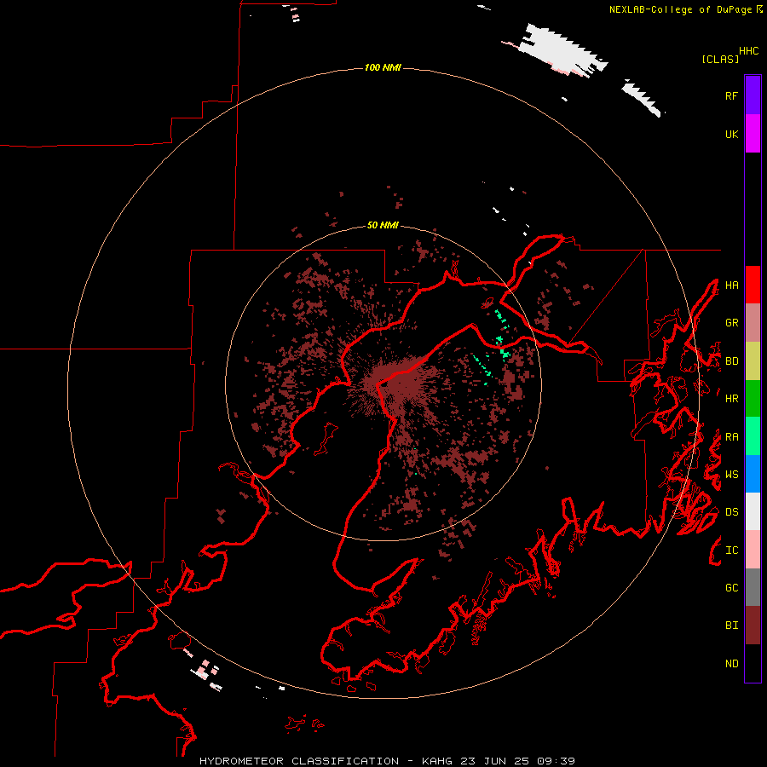
Task: Click the HA red legend swatch
Action: pyautogui.click(x=753, y=285)
